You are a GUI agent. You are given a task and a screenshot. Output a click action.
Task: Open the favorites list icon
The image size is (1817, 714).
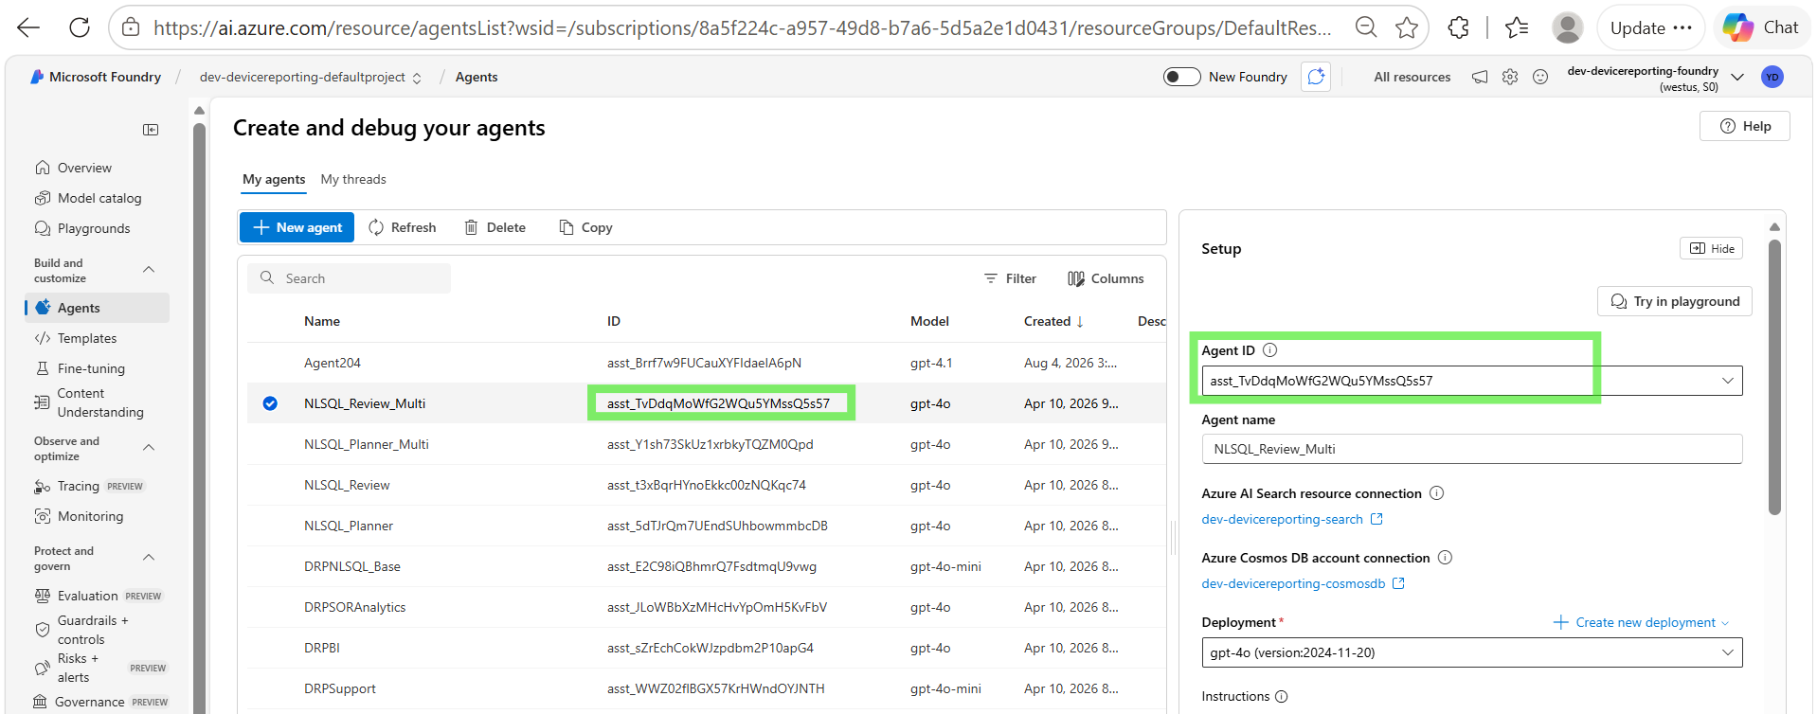(x=1517, y=27)
